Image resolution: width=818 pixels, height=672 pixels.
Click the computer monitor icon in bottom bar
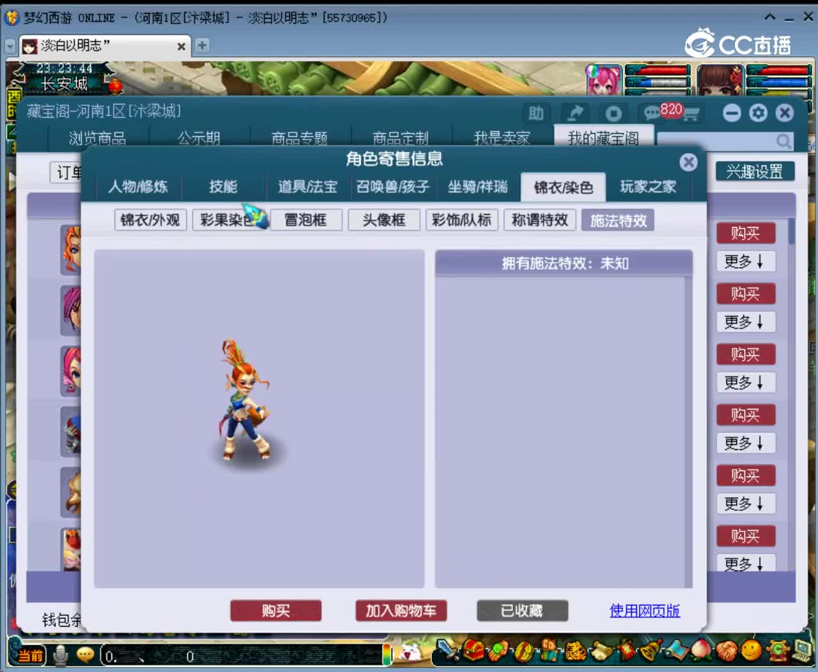(801, 651)
